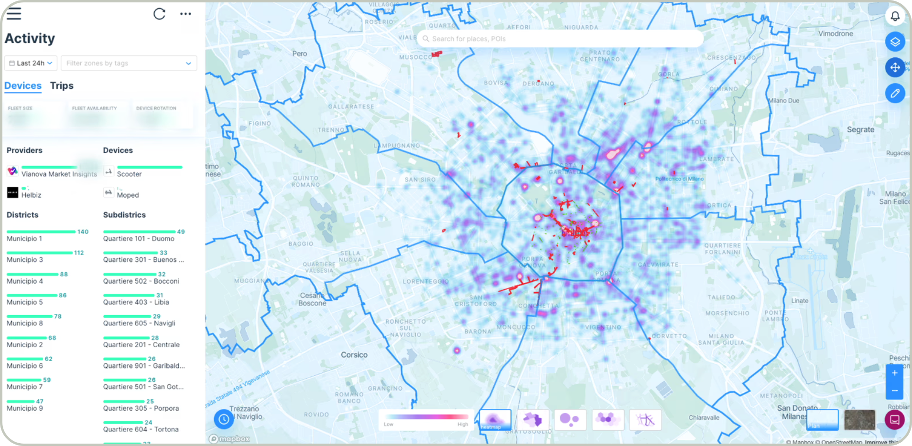Select Quartiere 502 - Bocconi
Viewport: 912px width, 446px height.
(x=141, y=278)
